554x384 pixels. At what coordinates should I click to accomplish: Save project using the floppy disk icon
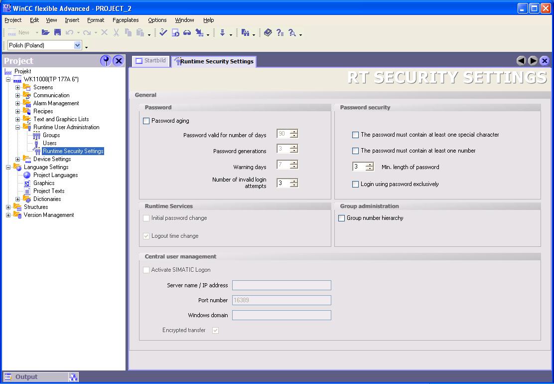tap(57, 32)
